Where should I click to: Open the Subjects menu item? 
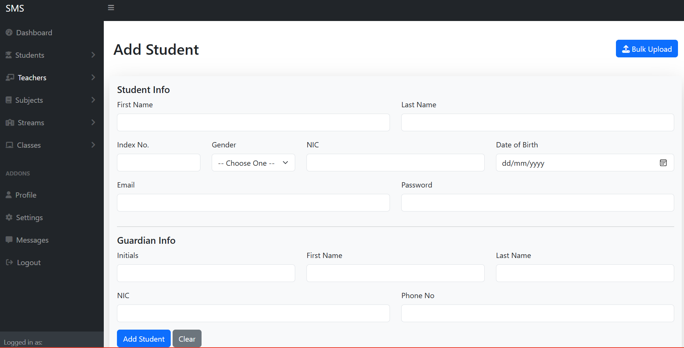tap(52, 100)
